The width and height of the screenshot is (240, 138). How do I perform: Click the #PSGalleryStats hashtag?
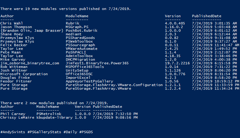click(44, 132)
